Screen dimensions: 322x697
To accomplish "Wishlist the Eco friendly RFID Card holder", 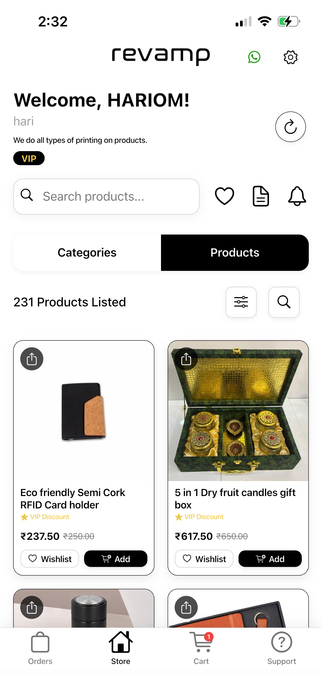I will point(50,559).
